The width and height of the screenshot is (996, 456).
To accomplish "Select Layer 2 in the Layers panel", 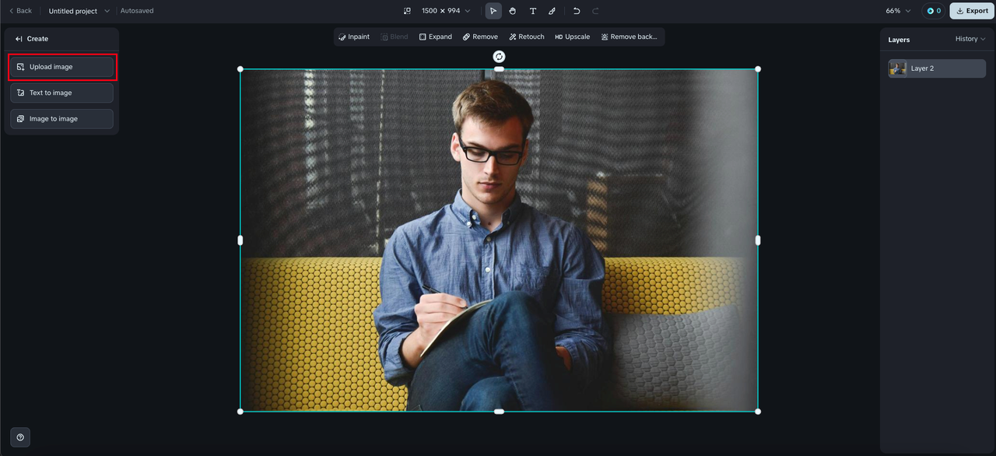I will tap(937, 68).
